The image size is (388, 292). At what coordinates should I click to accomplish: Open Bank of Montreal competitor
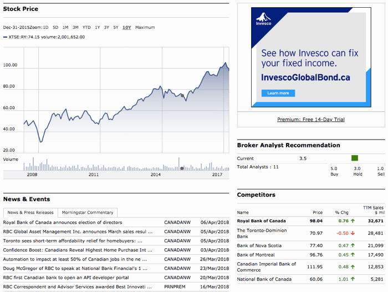256,255
